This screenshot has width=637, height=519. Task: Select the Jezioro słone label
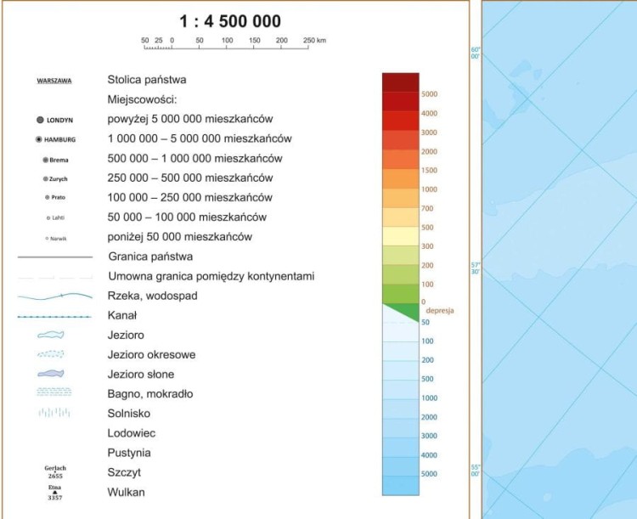pos(140,375)
